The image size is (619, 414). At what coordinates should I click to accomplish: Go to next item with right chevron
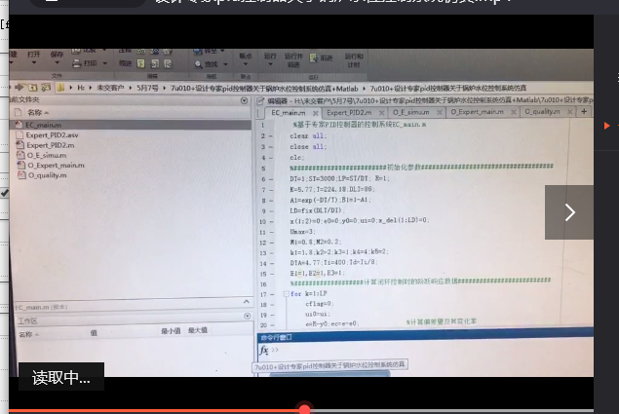click(569, 212)
